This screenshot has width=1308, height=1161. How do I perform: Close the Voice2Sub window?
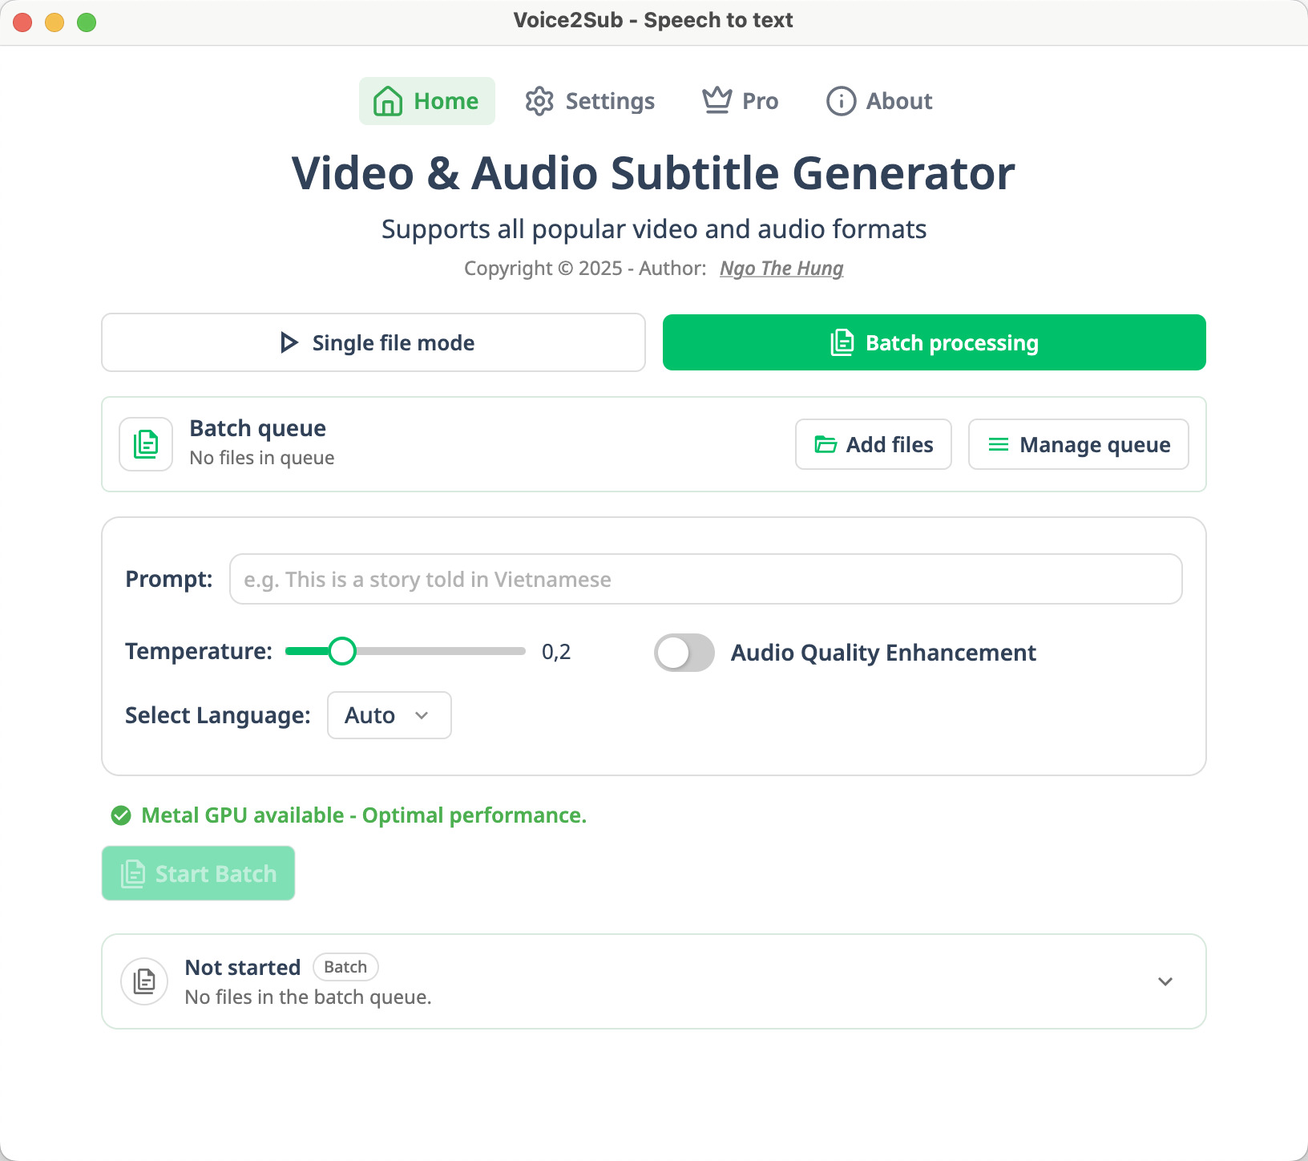[22, 22]
